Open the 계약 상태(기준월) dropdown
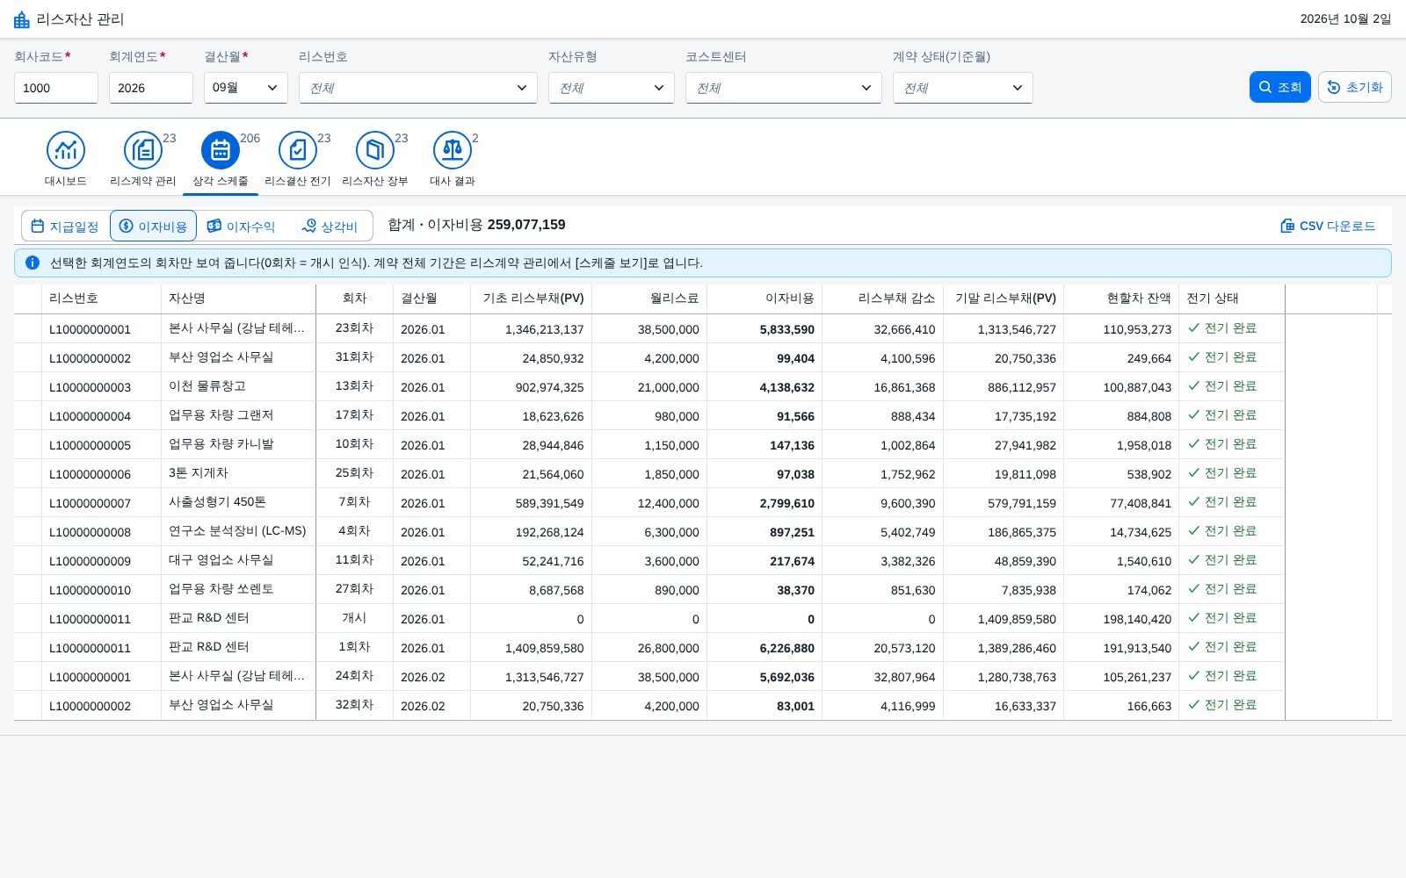The width and height of the screenshot is (1406, 878). [963, 88]
